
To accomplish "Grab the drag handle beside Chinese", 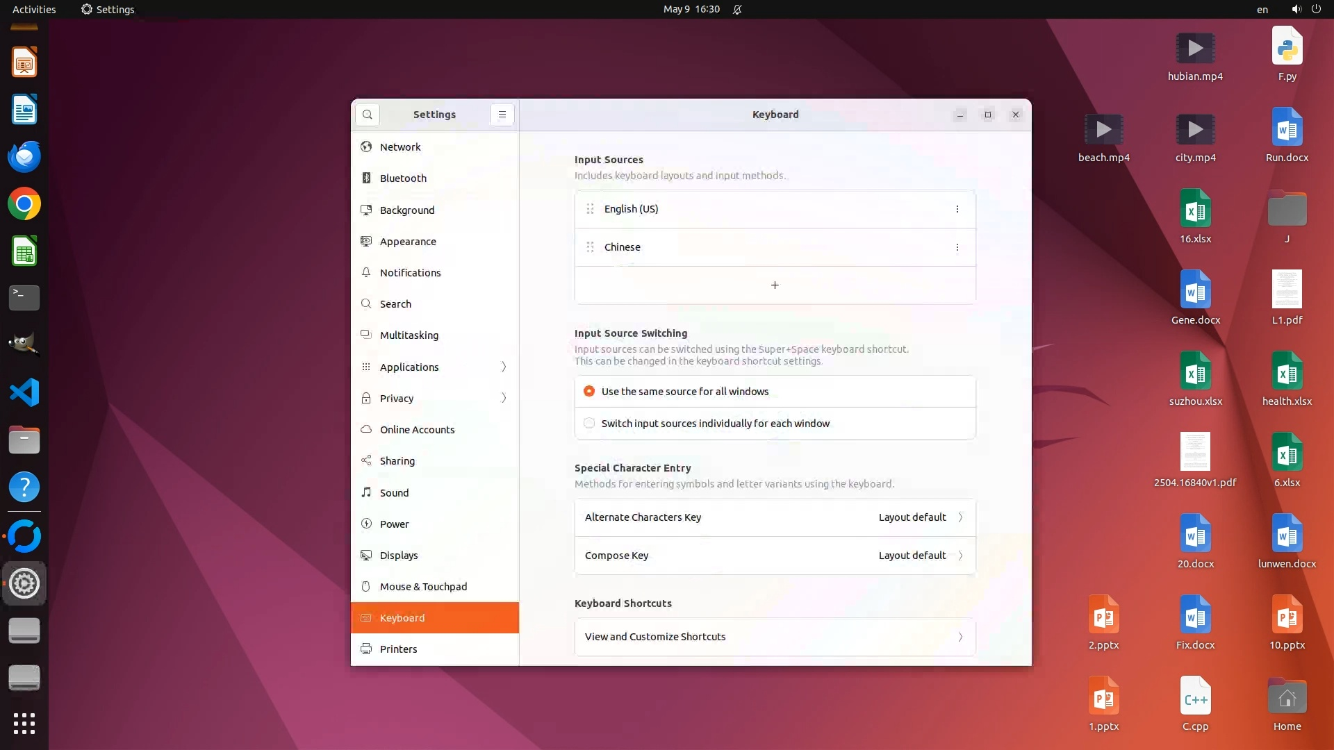I will 590,247.
